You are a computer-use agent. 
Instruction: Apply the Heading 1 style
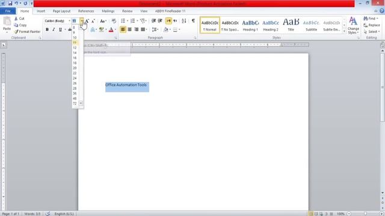(250, 25)
